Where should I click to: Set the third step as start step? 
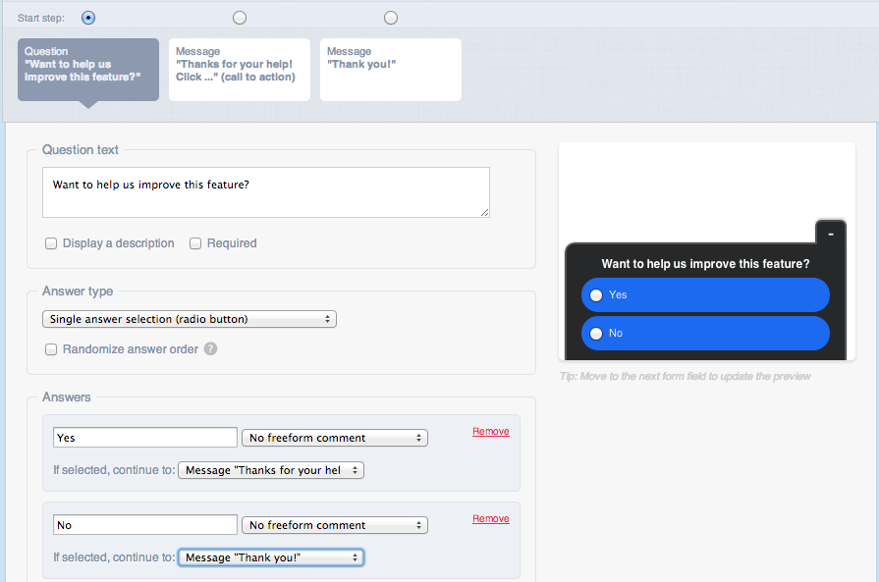click(391, 18)
